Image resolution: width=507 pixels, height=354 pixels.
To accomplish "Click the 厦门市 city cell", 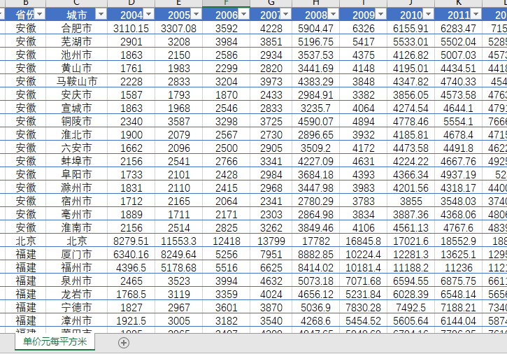I will (77, 254).
